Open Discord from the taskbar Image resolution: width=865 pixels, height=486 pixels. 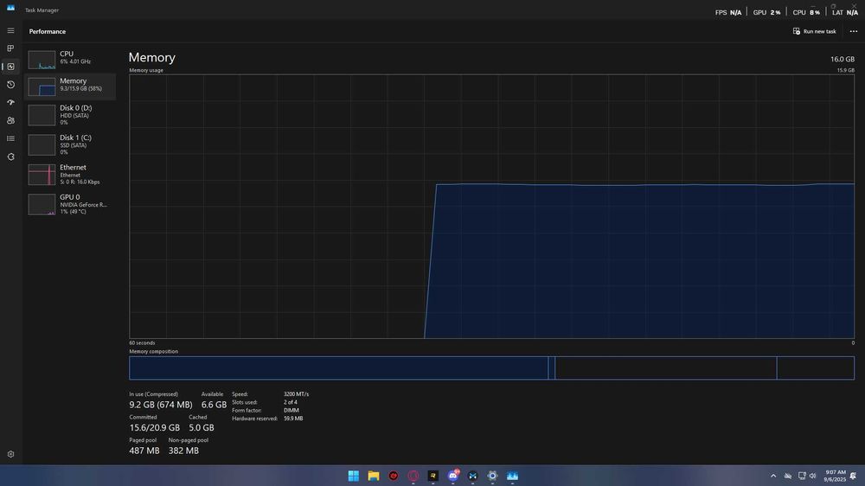(453, 476)
